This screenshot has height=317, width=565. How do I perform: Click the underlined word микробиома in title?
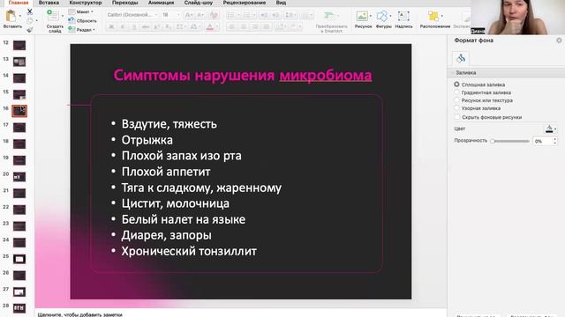[326, 75]
